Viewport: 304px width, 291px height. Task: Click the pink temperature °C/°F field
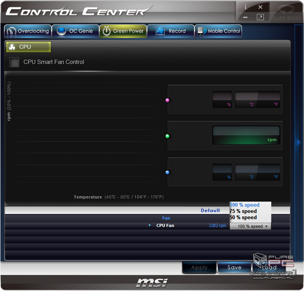[257, 100]
